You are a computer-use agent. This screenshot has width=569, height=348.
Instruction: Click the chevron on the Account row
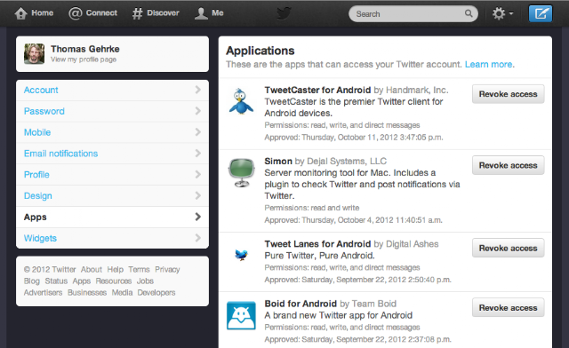pos(197,90)
